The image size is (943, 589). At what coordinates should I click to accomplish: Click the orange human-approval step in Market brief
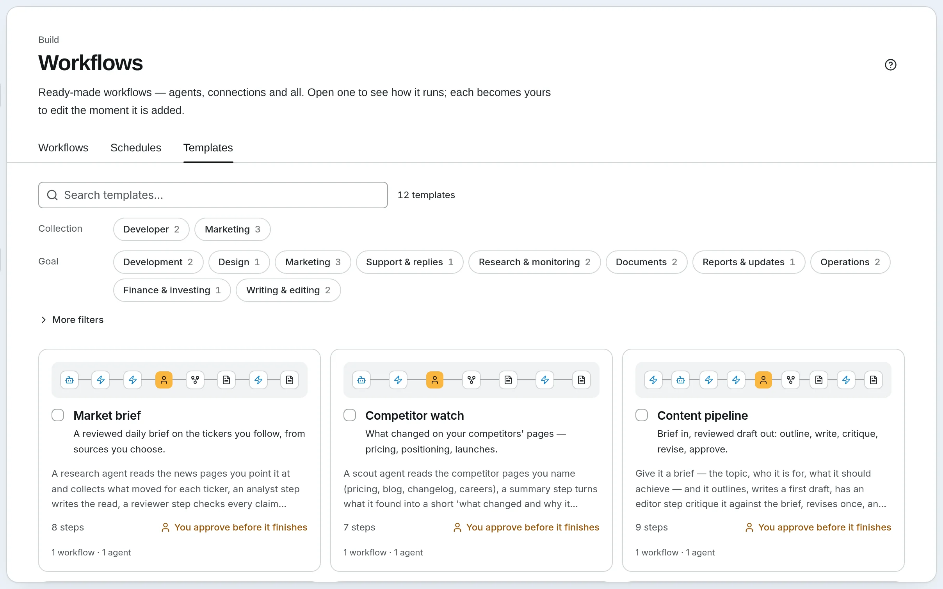[164, 380]
